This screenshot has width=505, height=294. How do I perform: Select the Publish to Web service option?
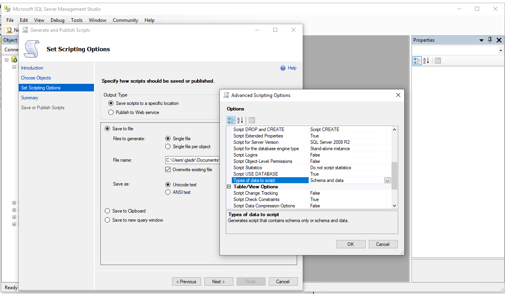111,112
